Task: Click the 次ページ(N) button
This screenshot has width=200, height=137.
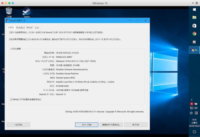Action: [x=86, y=125]
